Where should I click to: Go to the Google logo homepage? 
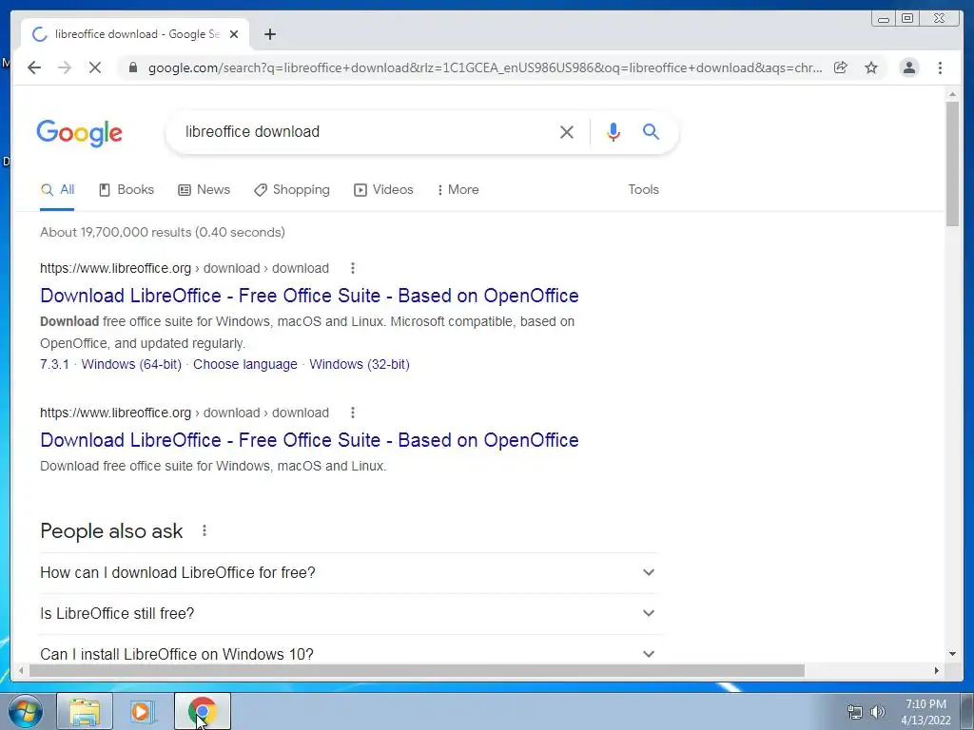tap(80, 133)
